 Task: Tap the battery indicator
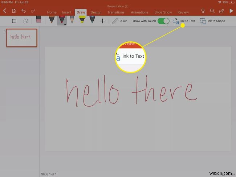click(x=232, y=2)
